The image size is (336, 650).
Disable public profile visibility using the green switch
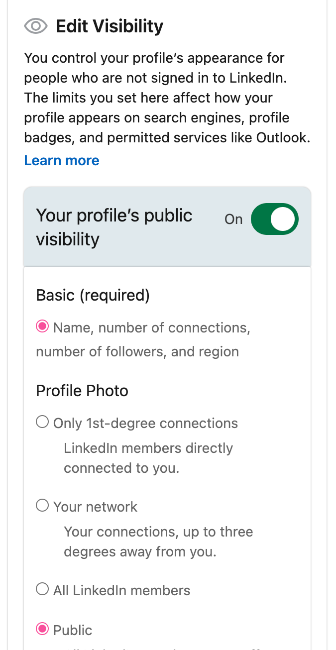pos(274,219)
